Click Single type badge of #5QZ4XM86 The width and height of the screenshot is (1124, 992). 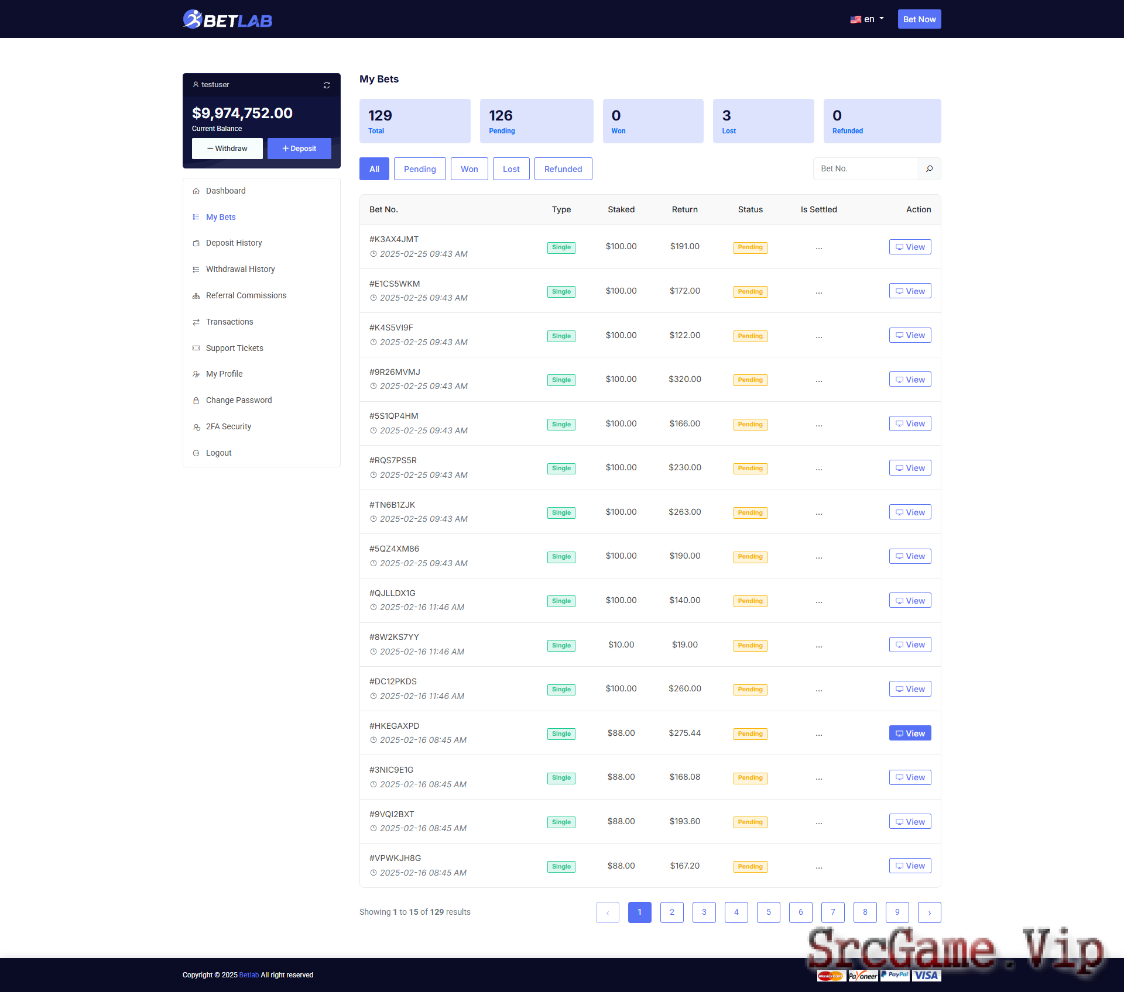click(x=561, y=557)
